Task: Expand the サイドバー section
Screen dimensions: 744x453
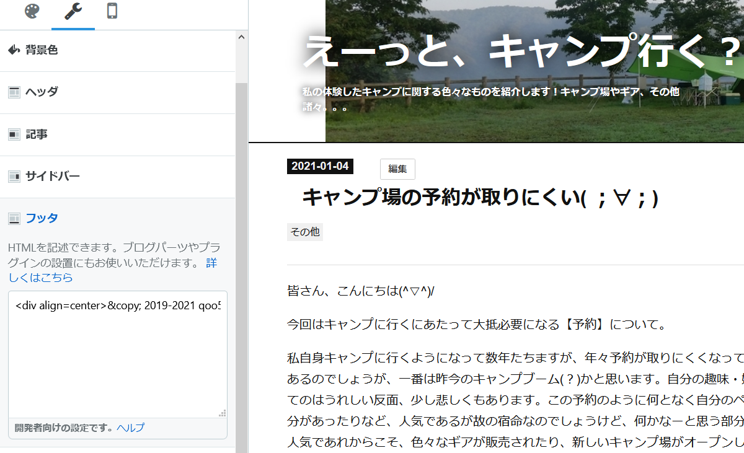Action: coord(118,177)
